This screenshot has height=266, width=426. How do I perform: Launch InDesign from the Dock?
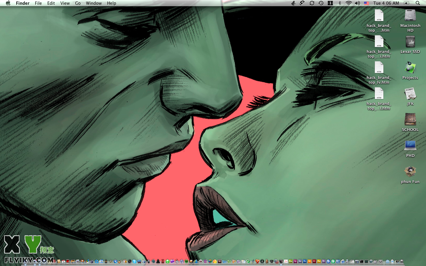[295, 261]
